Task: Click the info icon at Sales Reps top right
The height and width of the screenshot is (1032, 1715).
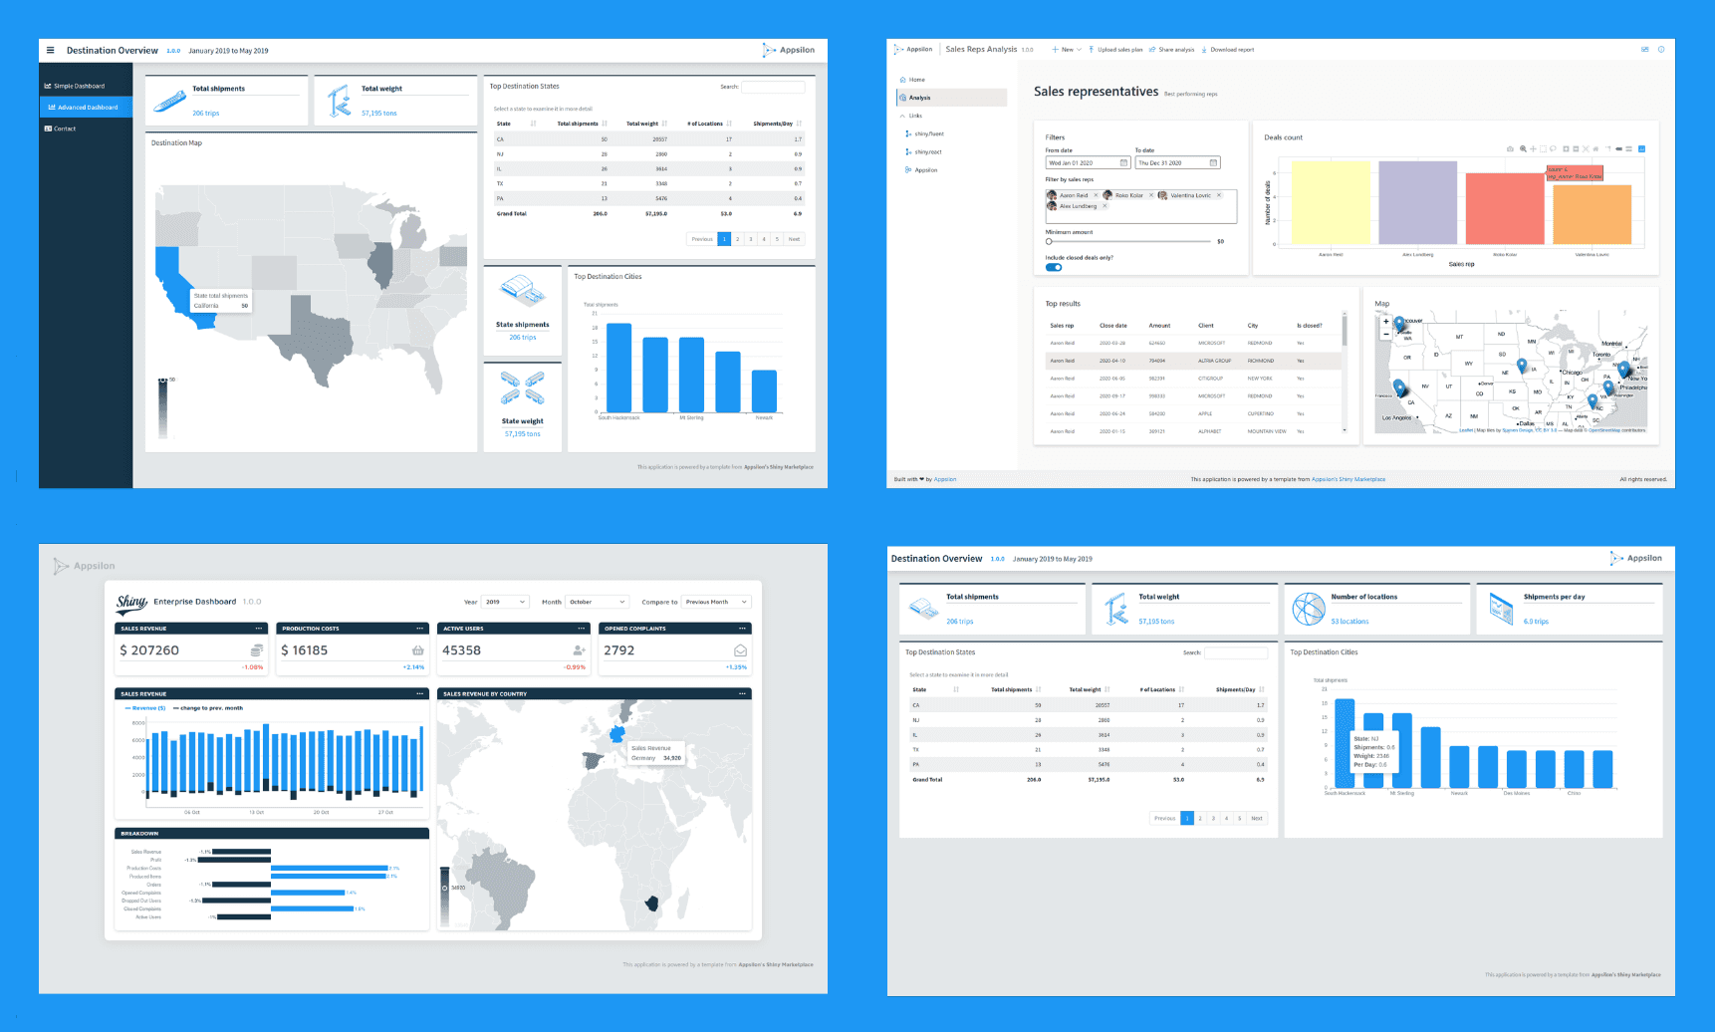Action: pyautogui.click(x=1660, y=49)
